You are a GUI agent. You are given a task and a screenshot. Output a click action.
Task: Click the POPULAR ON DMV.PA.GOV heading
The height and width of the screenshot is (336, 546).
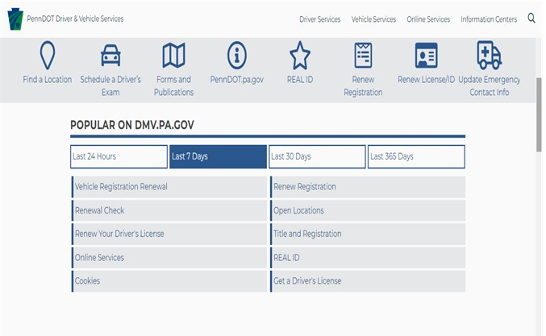[x=132, y=125]
